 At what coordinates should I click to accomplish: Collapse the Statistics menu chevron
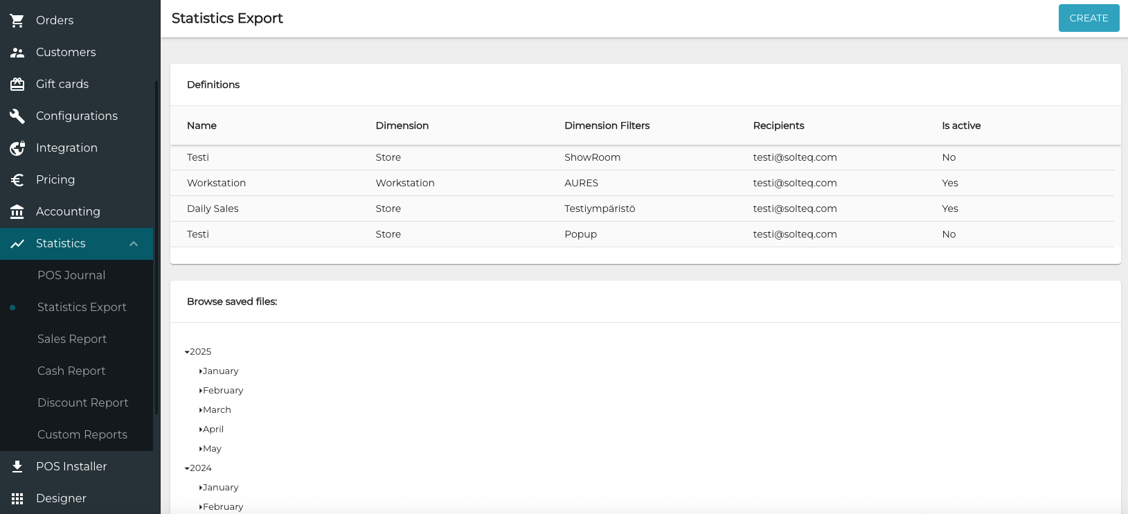tap(134, 244)
